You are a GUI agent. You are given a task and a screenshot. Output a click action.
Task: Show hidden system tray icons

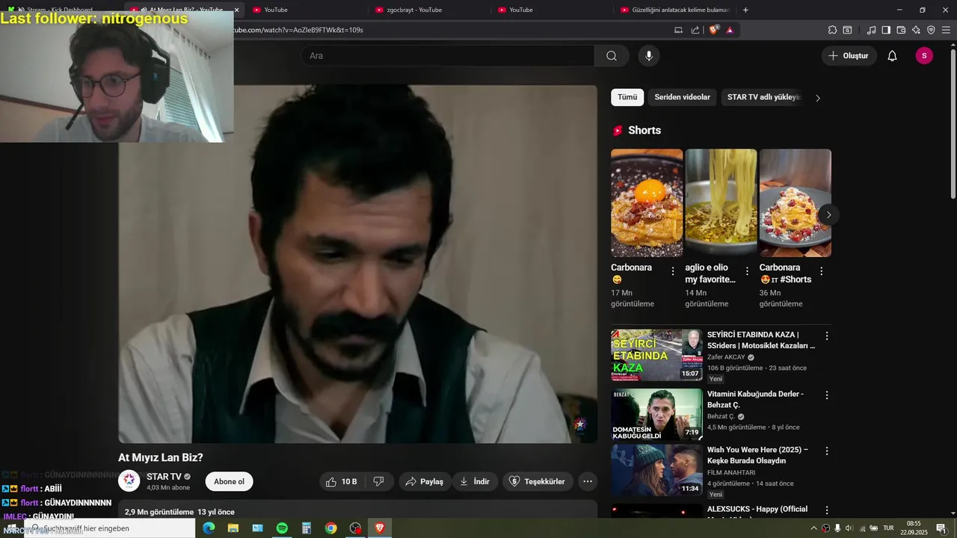[x=814, y=528]
